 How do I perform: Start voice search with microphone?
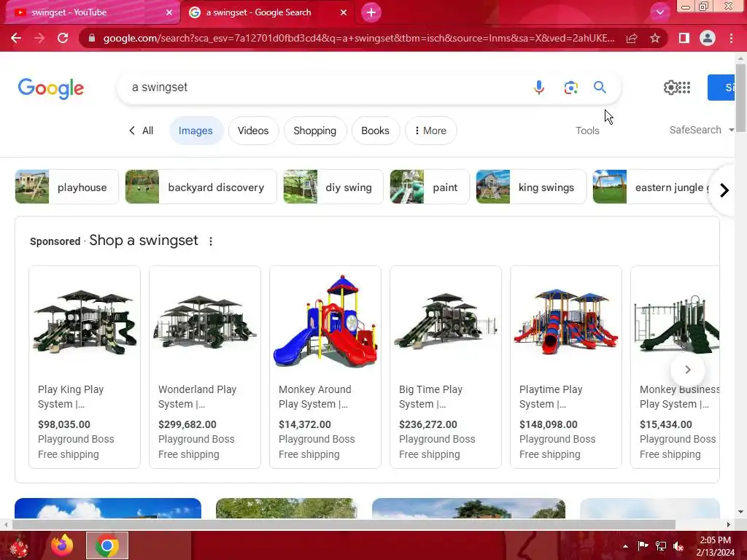tap(539, 87)
